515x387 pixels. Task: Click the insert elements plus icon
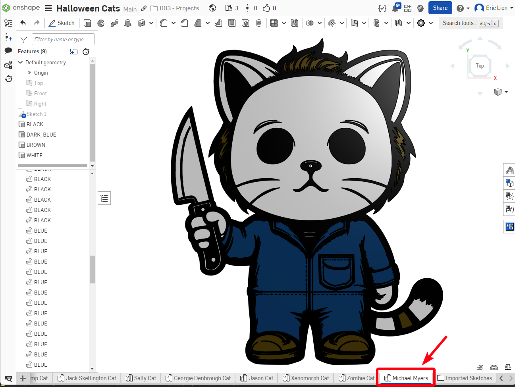[8, 37]
